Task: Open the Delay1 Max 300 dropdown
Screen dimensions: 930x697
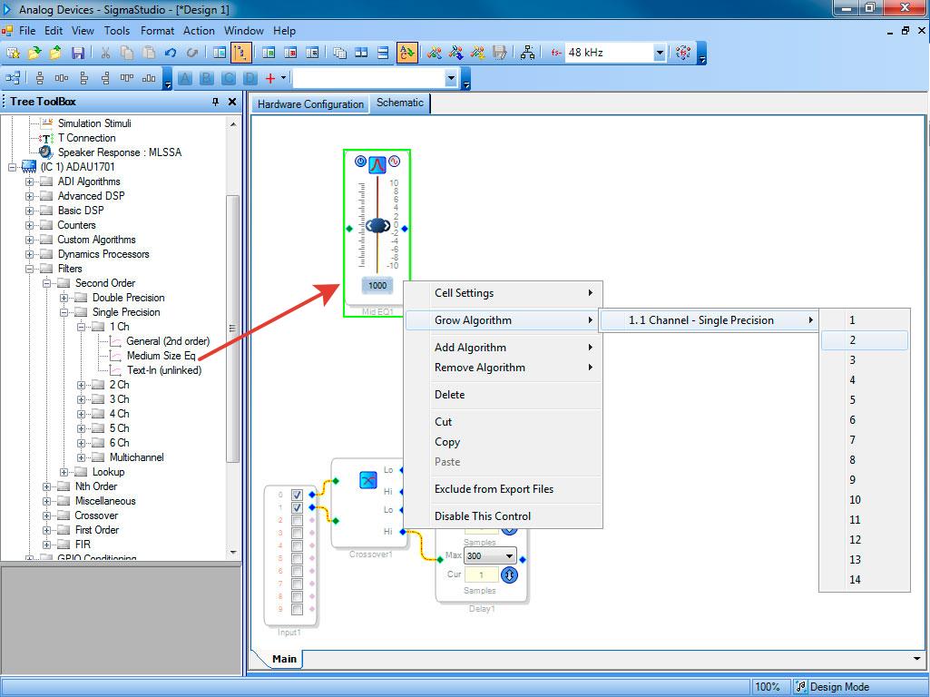Action: 509,555
